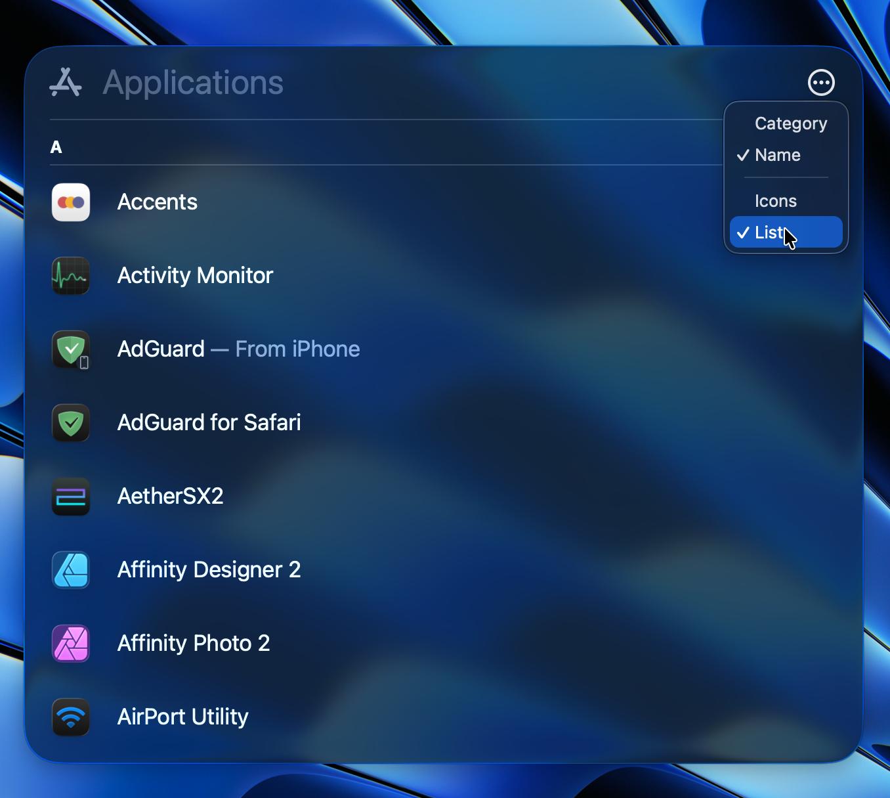Click the AirPort Utility icon

[x=70, y=717]
